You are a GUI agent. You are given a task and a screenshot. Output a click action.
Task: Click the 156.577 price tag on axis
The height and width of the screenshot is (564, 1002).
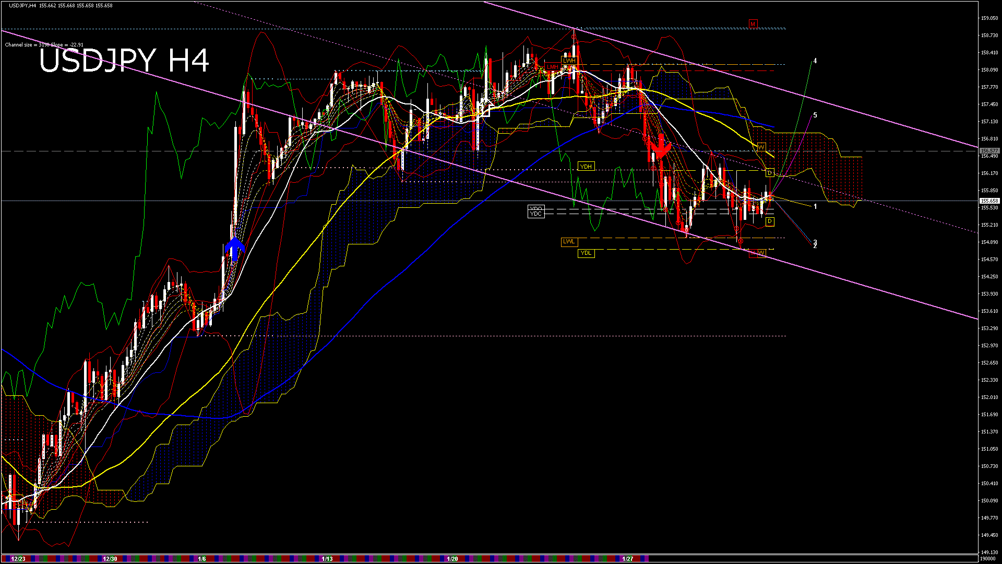tap(989, 151)
